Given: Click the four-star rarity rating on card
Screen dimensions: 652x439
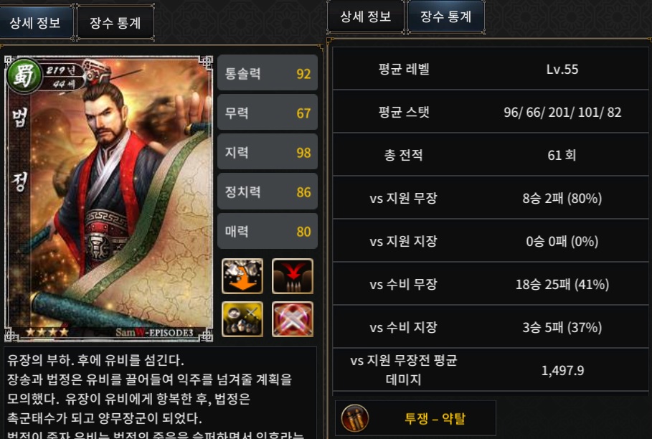Looking at the screenshot, I should point(47,332).
